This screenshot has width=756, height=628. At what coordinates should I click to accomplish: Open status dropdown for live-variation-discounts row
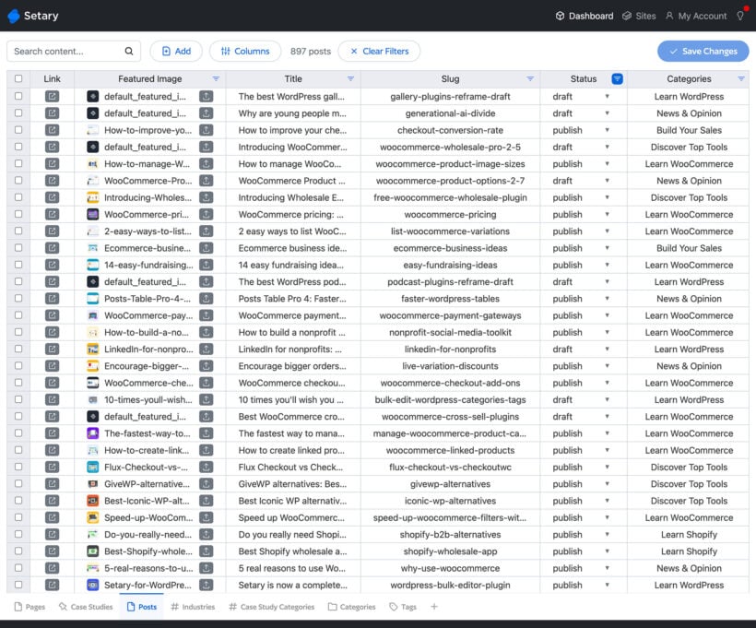point(607,366)
